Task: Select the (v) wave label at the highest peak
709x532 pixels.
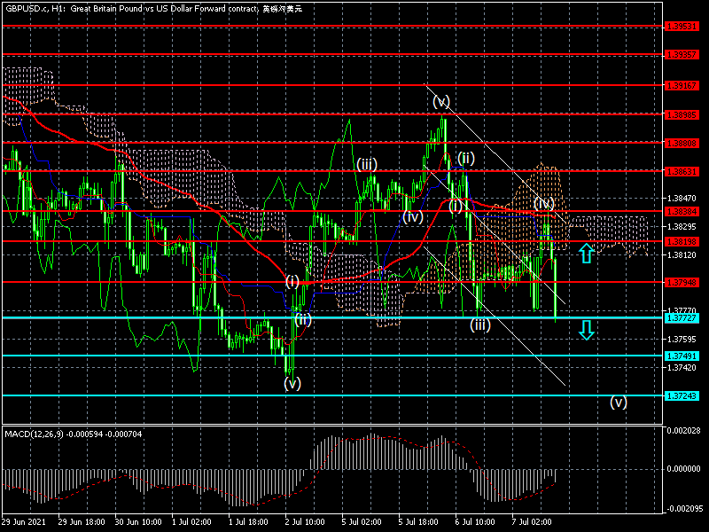Action: tap(441, 101)
